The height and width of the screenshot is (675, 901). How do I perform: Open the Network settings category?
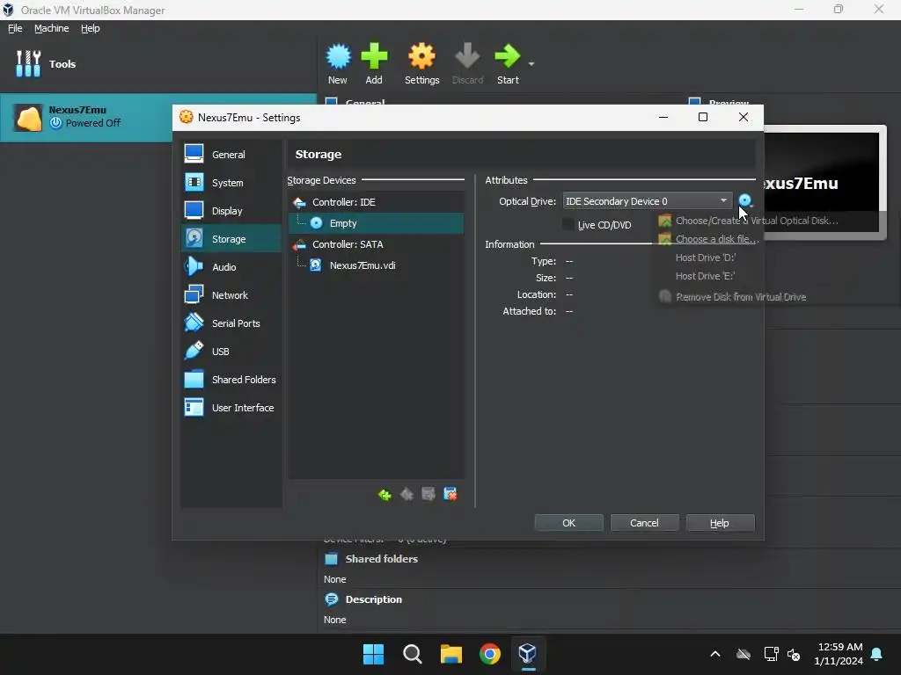point(231,295)
